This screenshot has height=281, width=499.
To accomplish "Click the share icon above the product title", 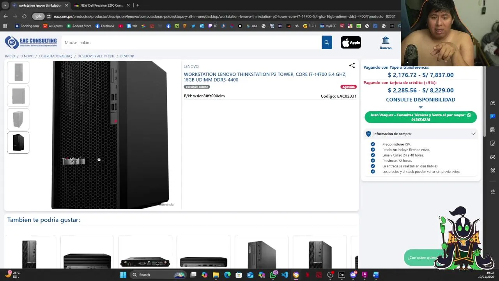I will (352, 66).
